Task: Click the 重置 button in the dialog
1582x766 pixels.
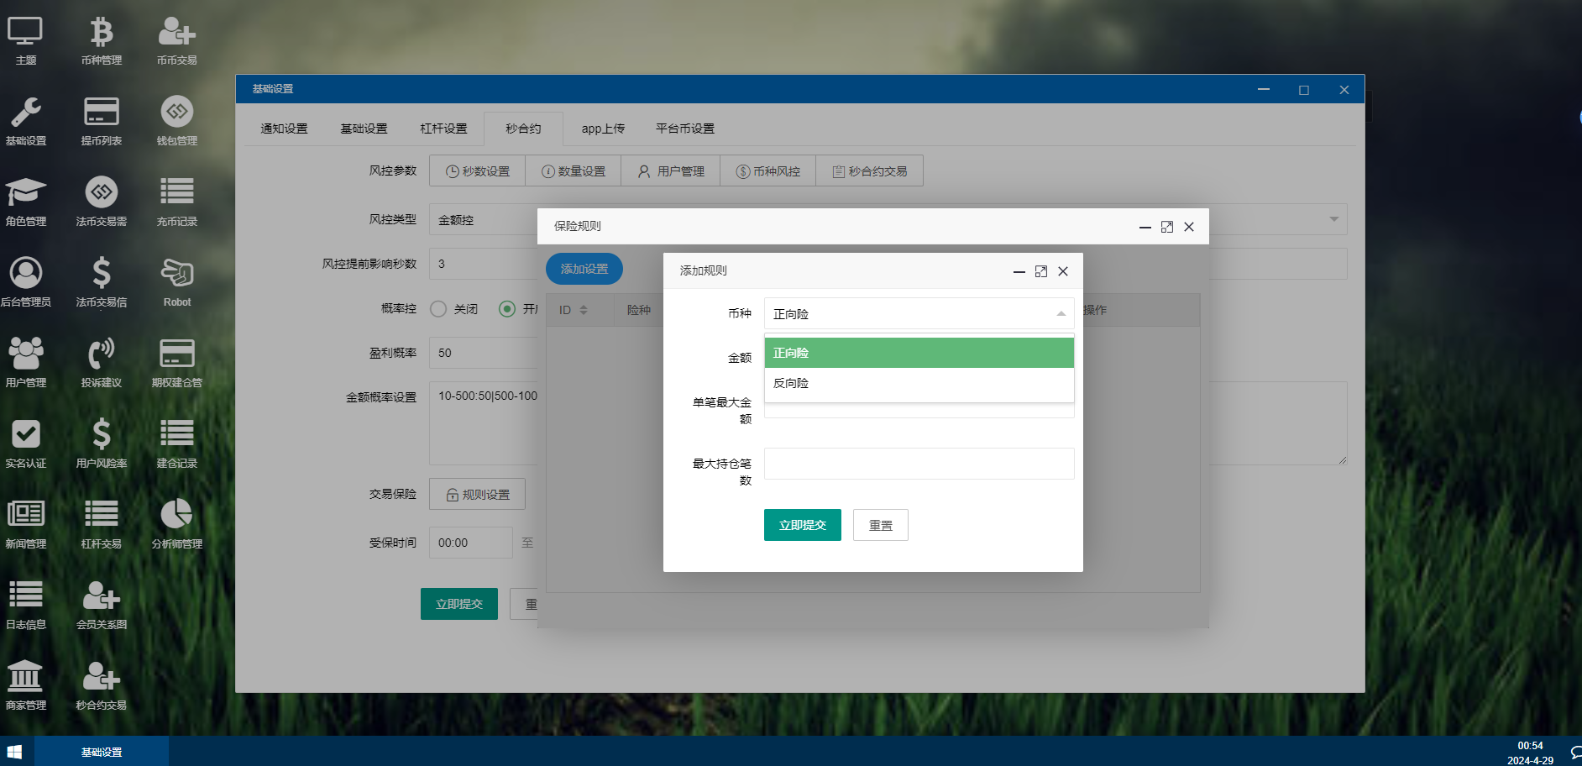Action: [880, 525]
